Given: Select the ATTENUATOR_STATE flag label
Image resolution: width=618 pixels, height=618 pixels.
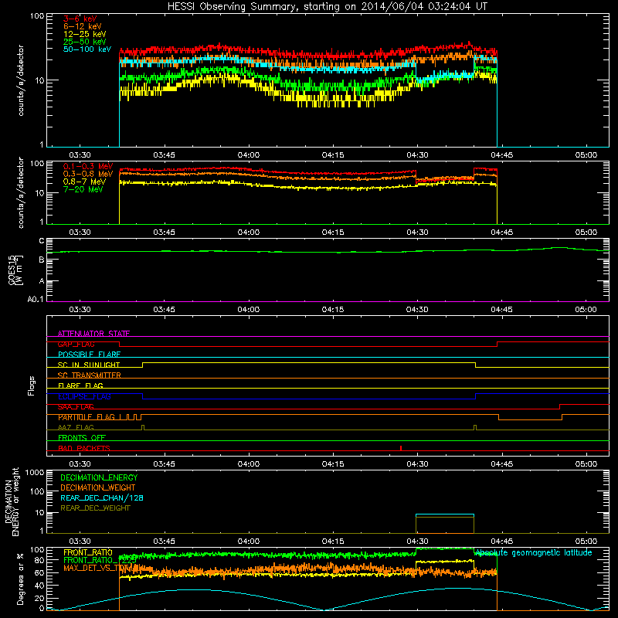Looking at the screenshot, I should (x=93, y=334).
